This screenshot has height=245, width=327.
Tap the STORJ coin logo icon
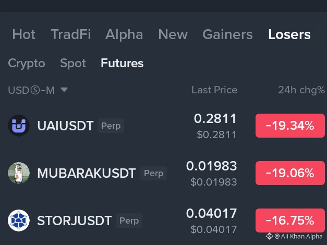19,220
